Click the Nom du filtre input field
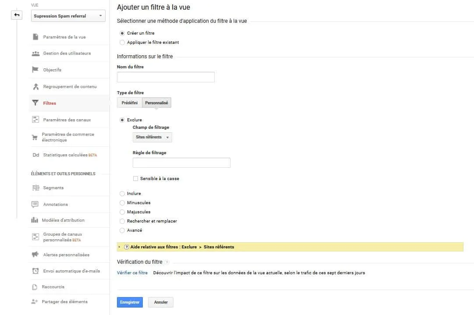 click(x=166, y=77)
